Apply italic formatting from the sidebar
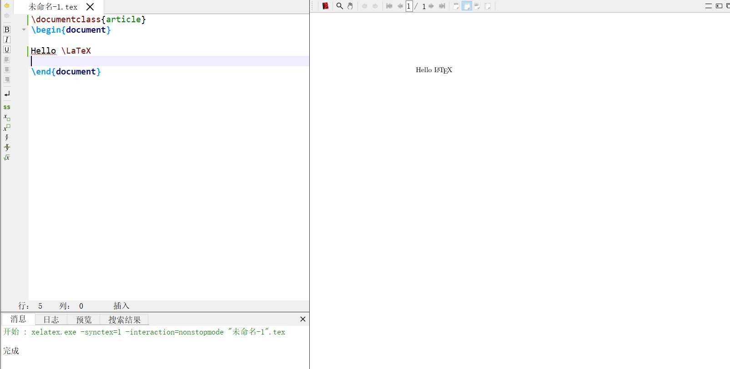Viewport: 730px width, 369px height. (x=7, y=39)
